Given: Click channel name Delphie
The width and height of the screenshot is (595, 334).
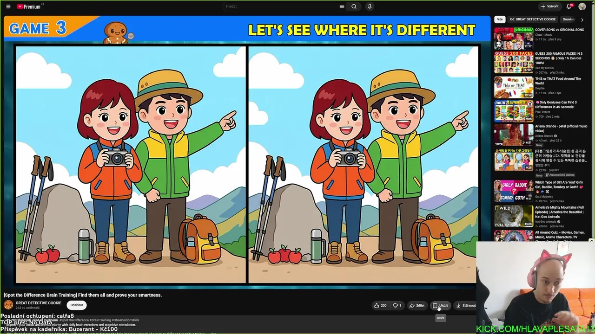Looking at the screenshot, I should coord(540,88).
